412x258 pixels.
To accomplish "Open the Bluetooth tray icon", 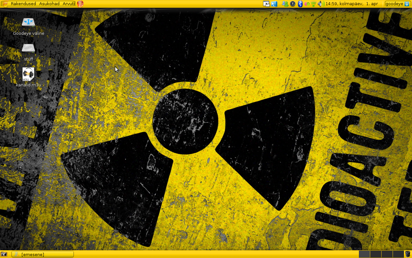I will tap(300, 4).
